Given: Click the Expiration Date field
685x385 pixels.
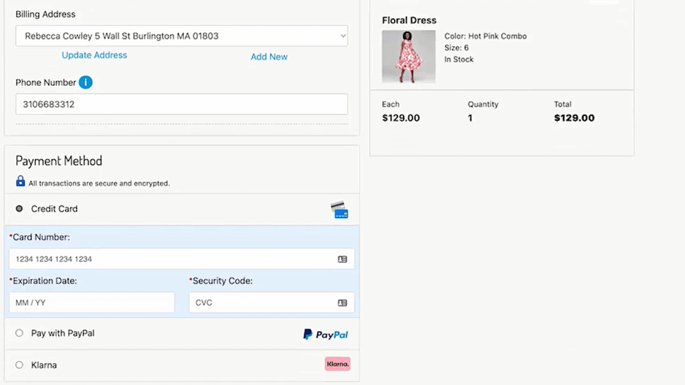Looking at the screenshot, I should click(x=92, y=303).
